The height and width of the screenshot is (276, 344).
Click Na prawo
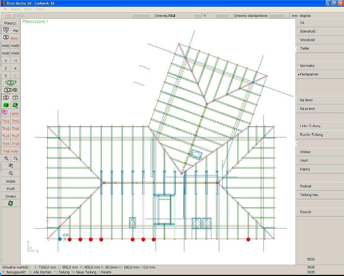pyautogui.click(x=320, y=109)
